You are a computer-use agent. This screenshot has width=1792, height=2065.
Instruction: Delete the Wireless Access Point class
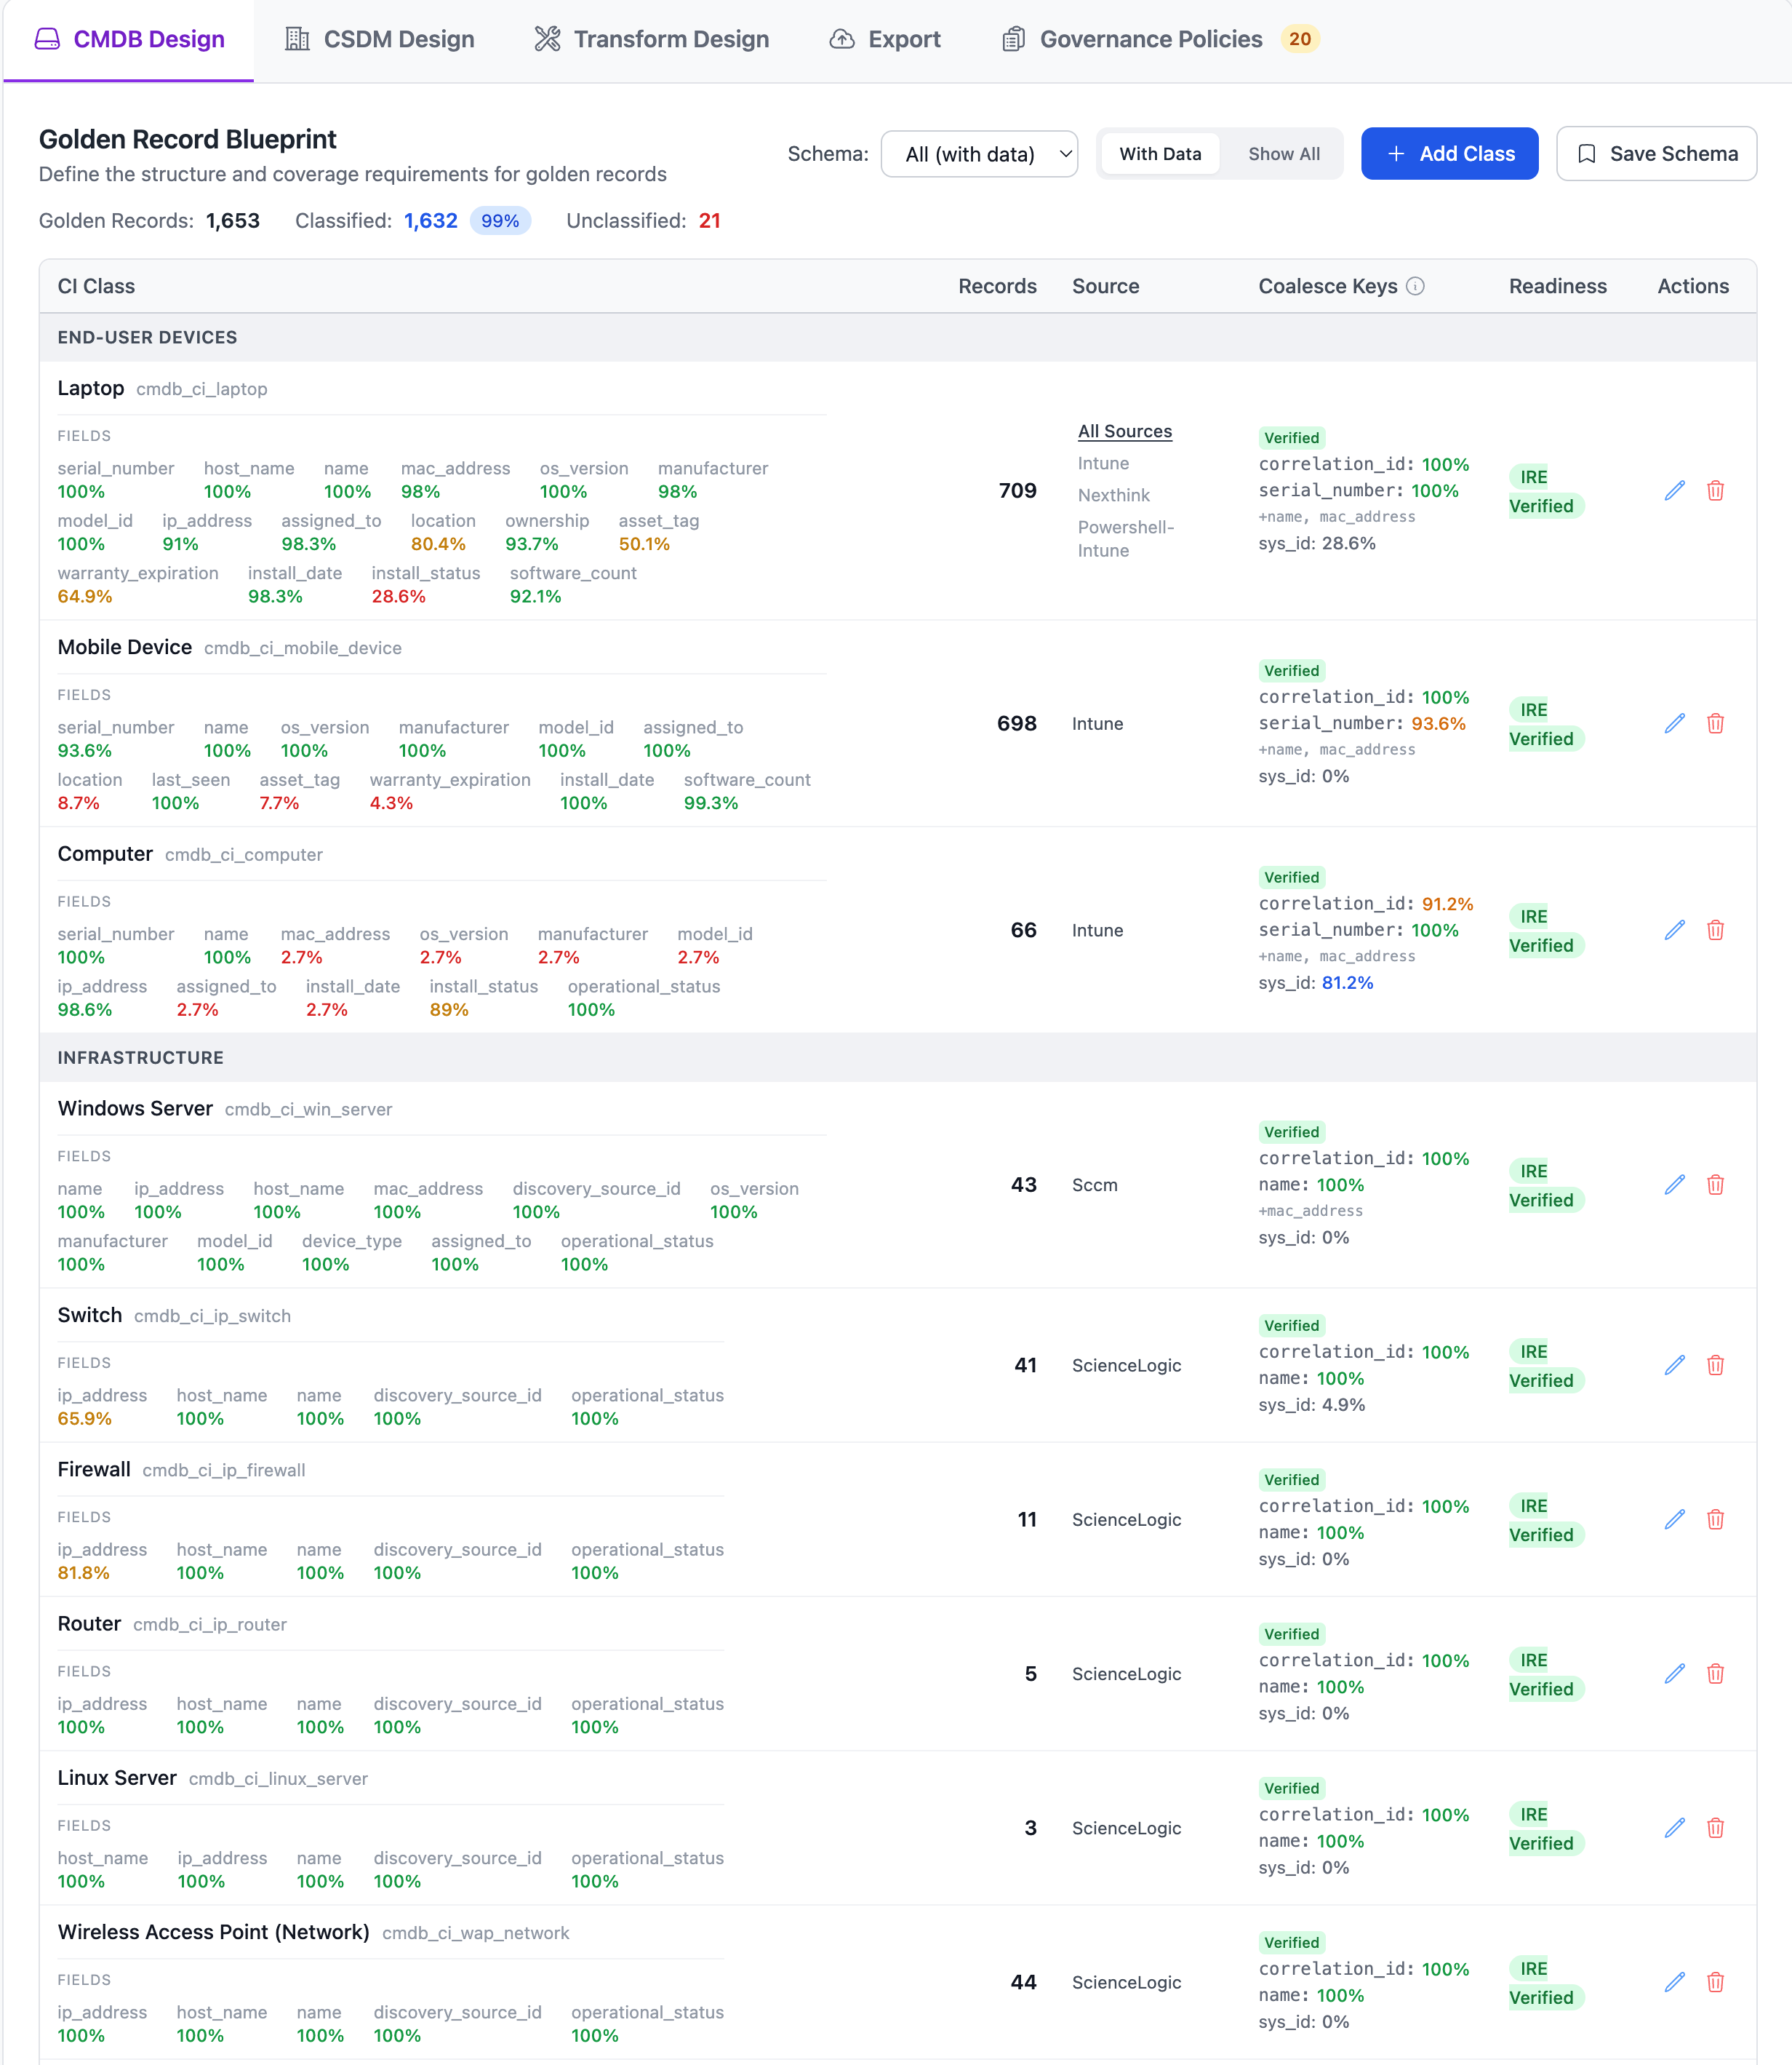[x=1715, y=1982]
